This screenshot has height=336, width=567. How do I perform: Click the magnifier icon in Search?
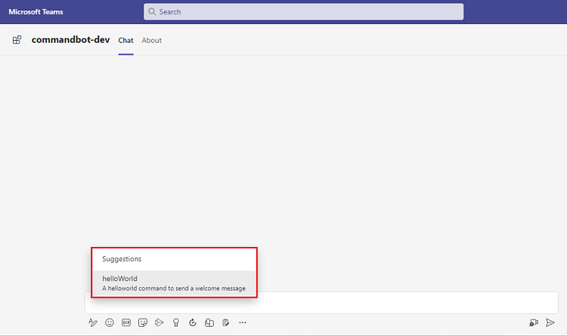coord(152,11)
